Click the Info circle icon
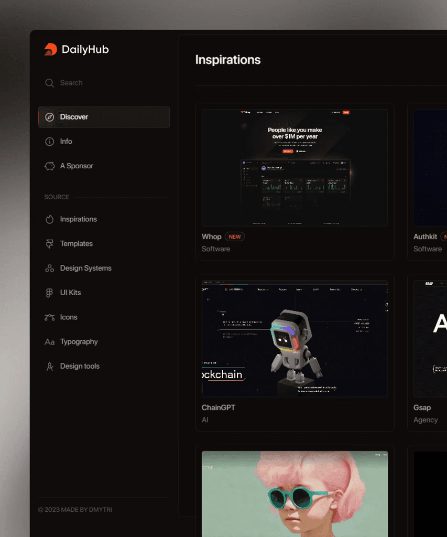The image size is (447, 537). point(50,141)
